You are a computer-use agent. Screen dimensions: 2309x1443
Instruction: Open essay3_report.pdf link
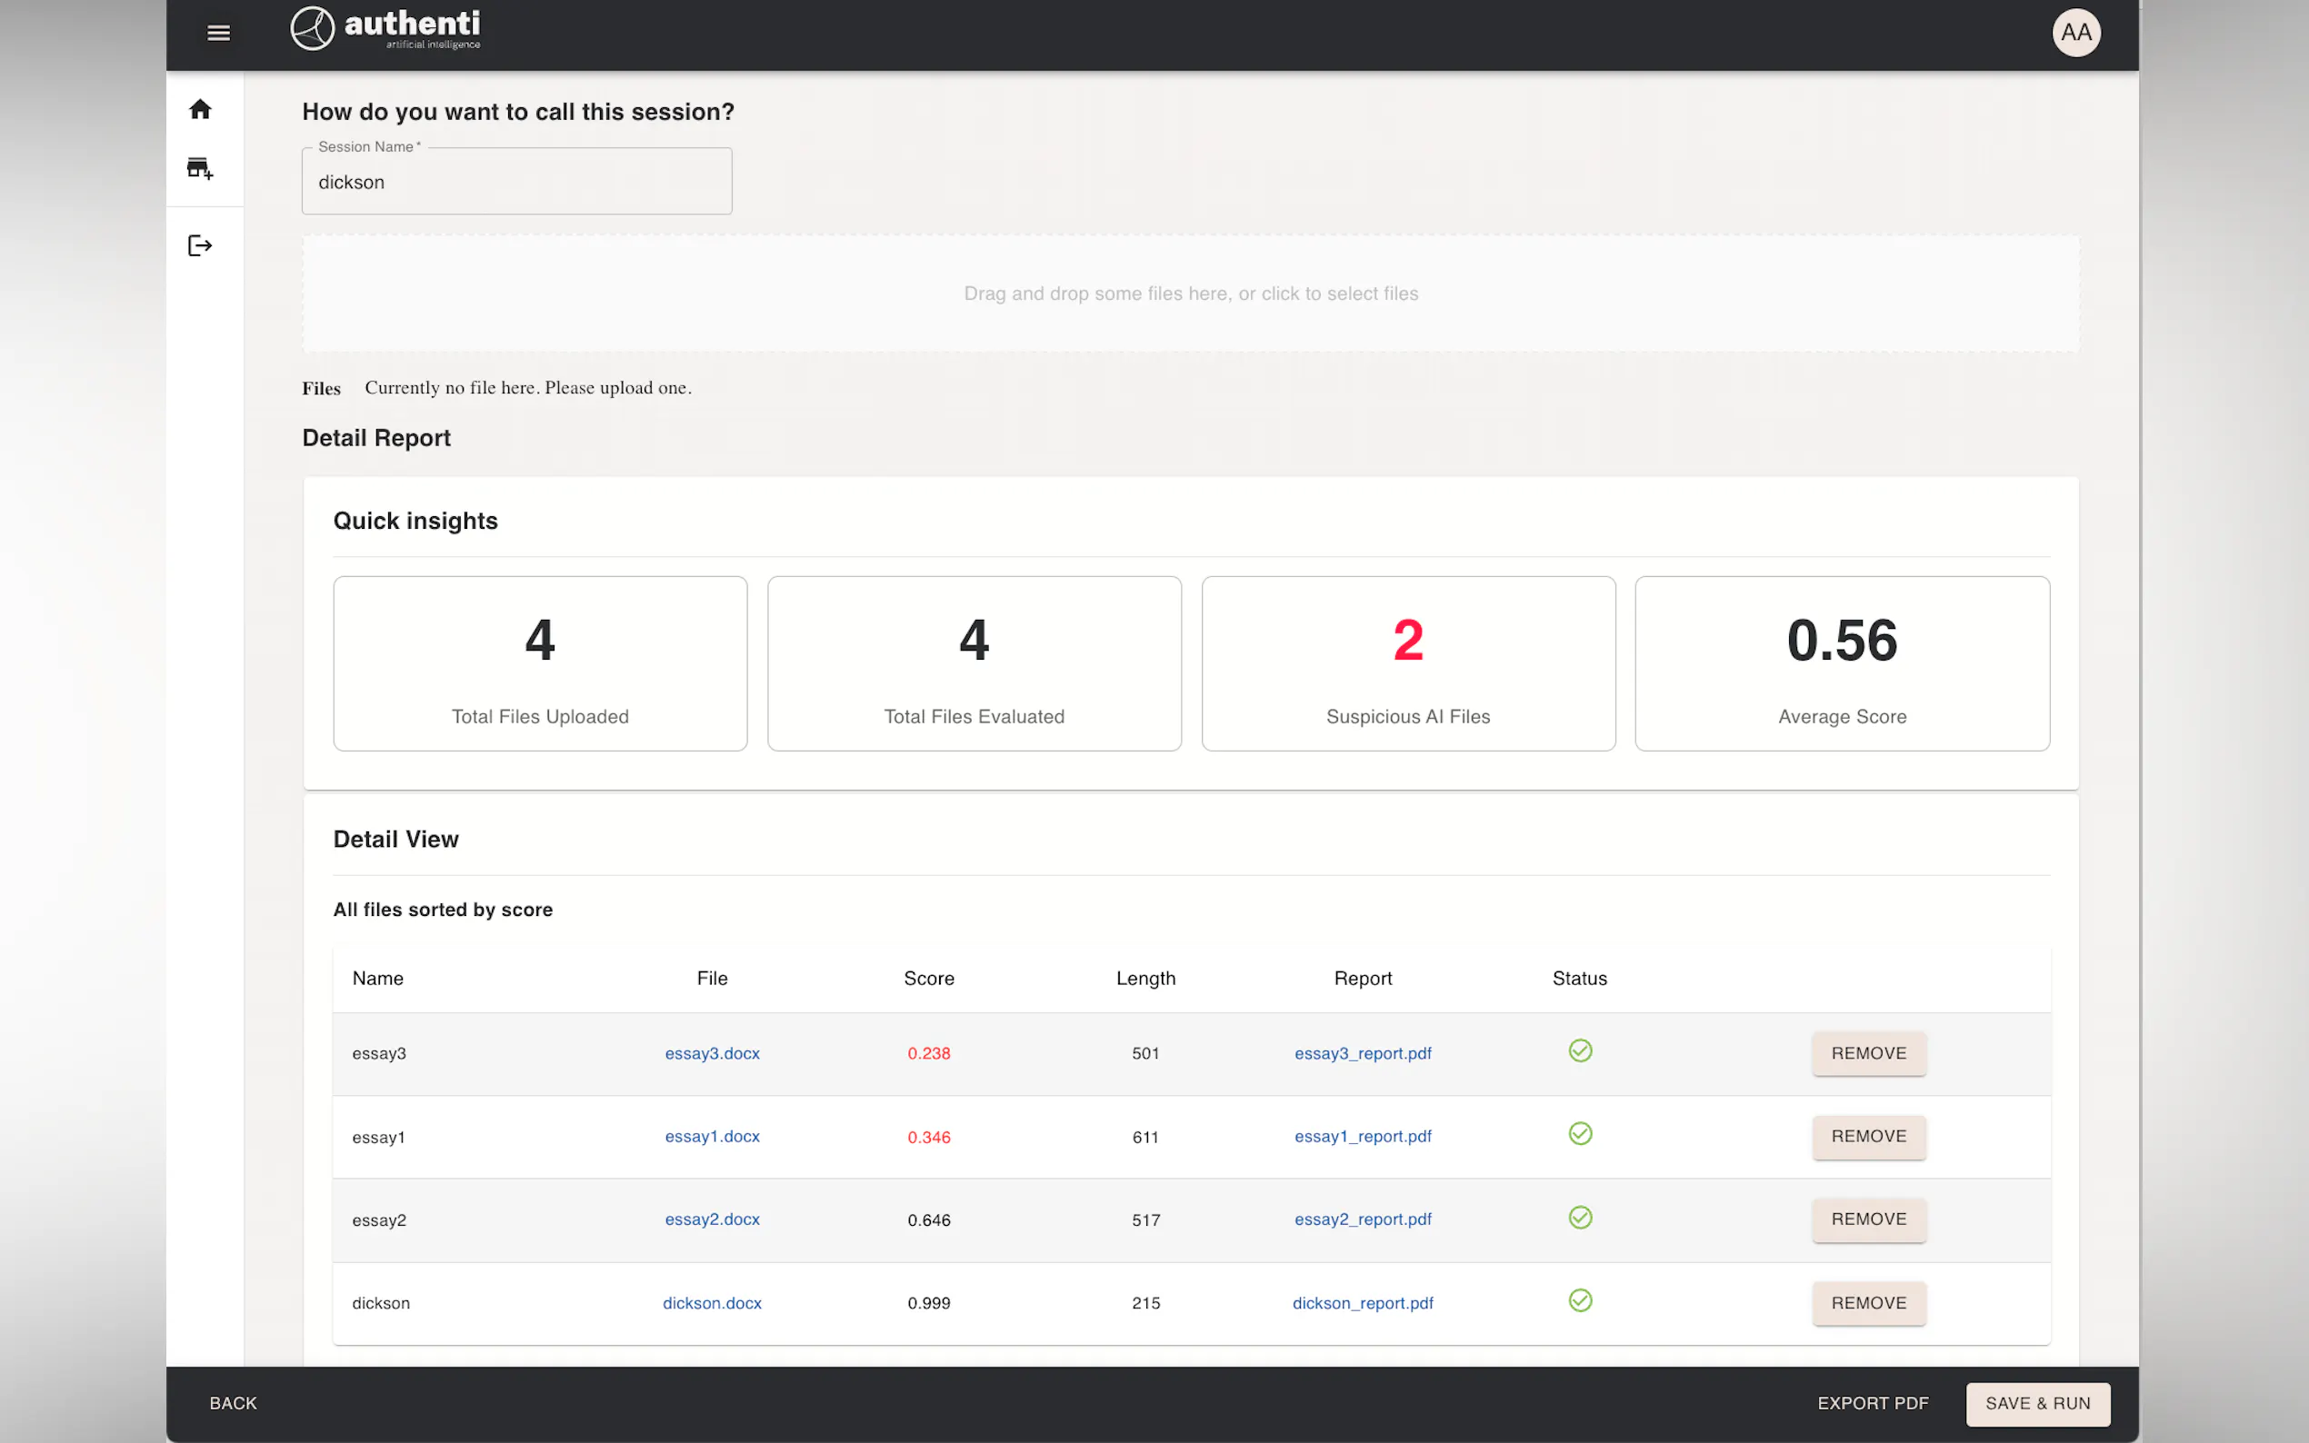click(x=1362, y=1052)
